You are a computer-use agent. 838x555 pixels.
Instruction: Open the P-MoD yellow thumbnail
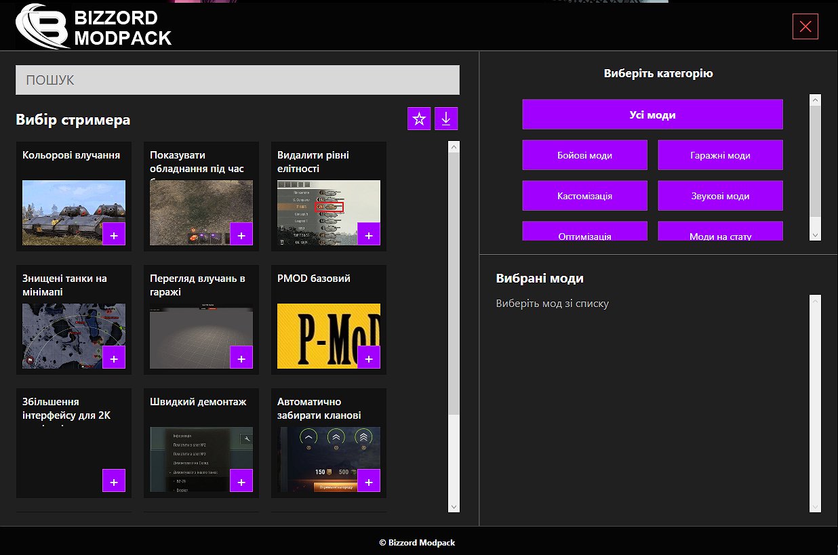(329, 336)
